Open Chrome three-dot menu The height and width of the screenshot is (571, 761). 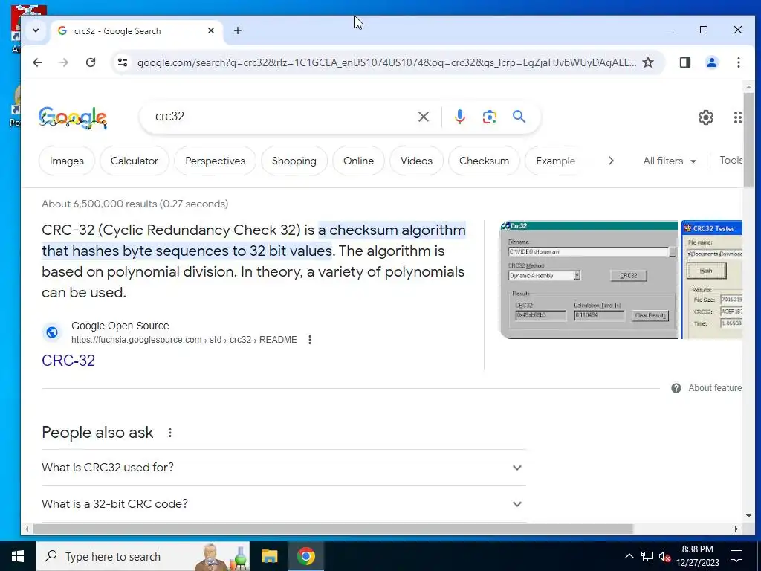pos(738,62)
